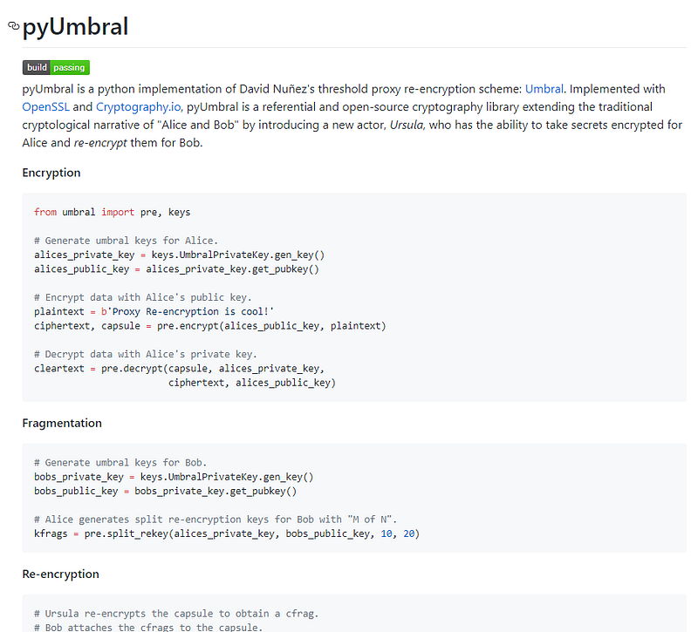This screenshot has width=698, height=632.
Task: Click the 'ciphertext, capsule = pre.encrypt' line
Action: pyautogui.click(x=210, y=326)
